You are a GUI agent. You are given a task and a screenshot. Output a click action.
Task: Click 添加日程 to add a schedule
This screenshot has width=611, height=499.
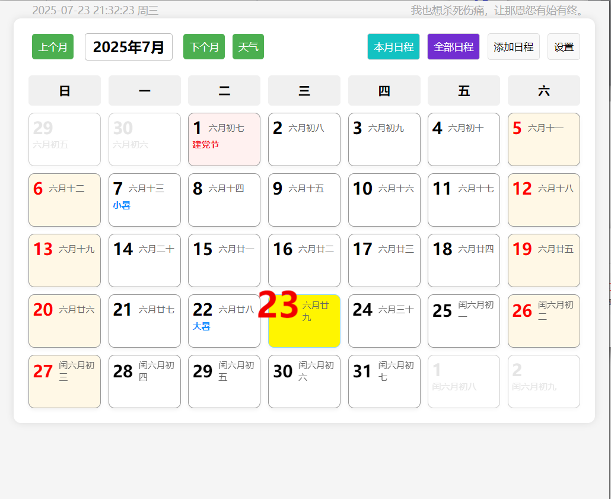[514, 47]
